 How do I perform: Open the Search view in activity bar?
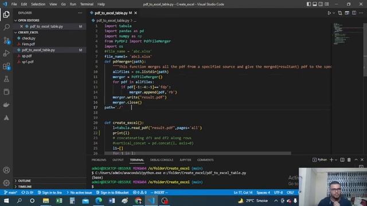click(6, 27)
